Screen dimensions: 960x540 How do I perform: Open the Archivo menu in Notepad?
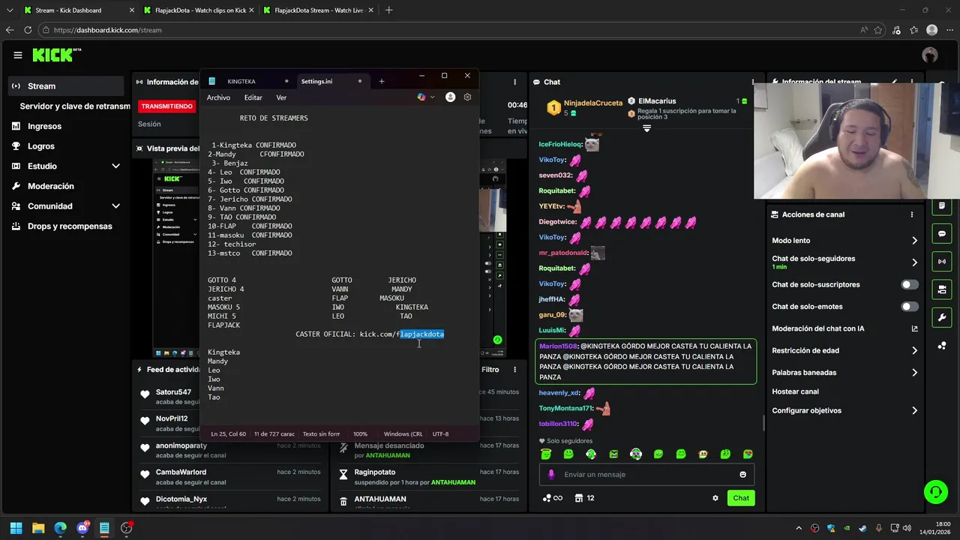click(218, 97)
